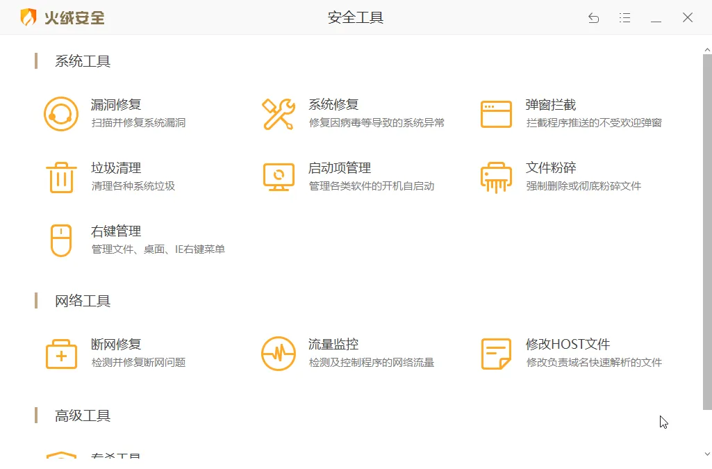Image resolution: width=712 pixels, height=469 pixels.
Task: Select the 启动项管理 title text
Action: point(340,168)
